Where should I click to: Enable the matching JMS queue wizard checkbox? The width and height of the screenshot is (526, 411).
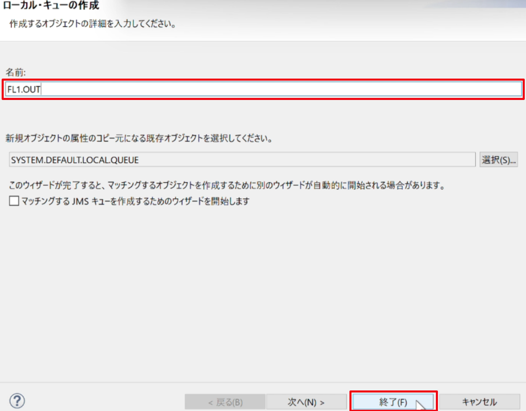click(14, 201)
